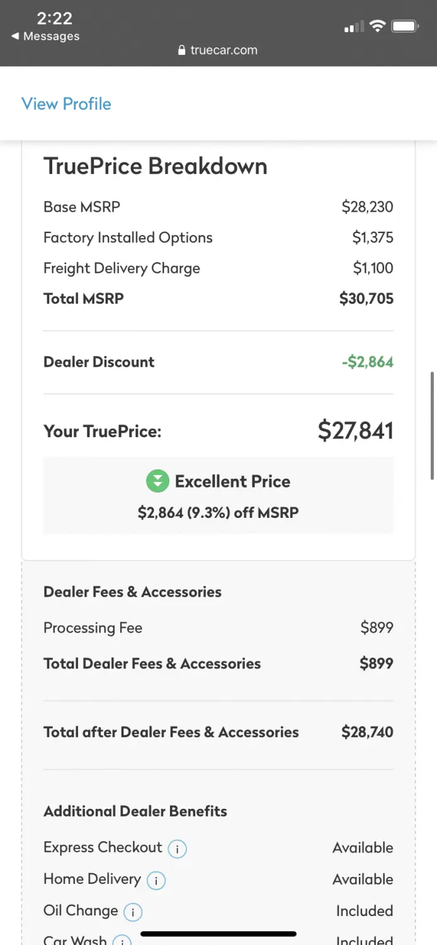Click the lock icon beside truecar.com
The image size is (437, 945).
pyautogui.click(x=183, y=50)
